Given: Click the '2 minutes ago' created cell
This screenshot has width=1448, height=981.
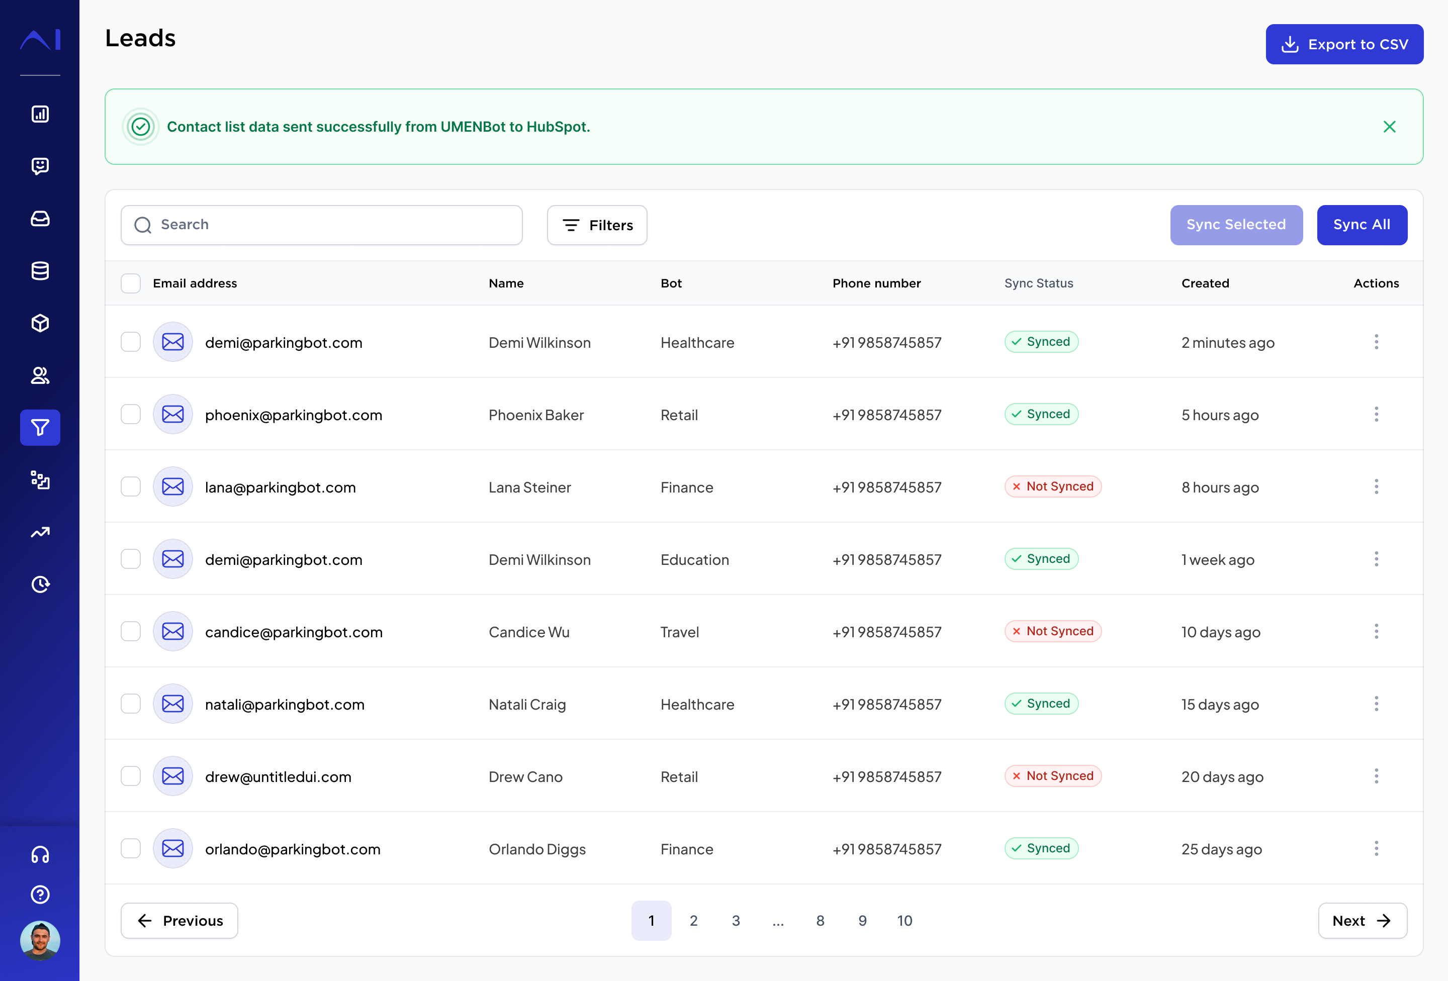Looking at the screenshot, I should (1228, 343).
